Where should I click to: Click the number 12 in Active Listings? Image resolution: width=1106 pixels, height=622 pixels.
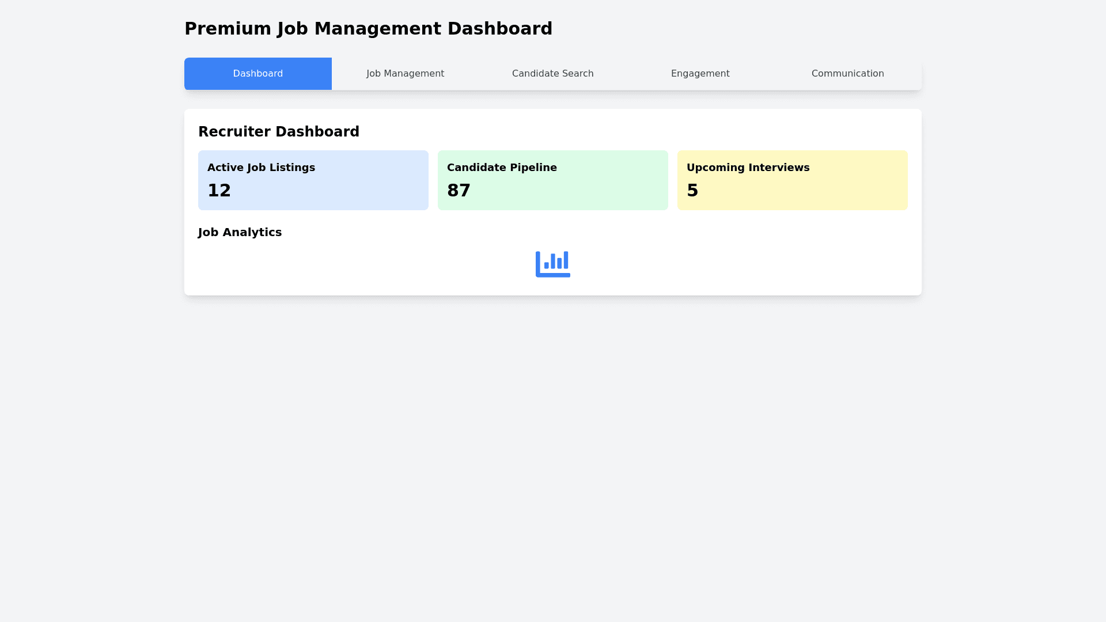(219, 191)
